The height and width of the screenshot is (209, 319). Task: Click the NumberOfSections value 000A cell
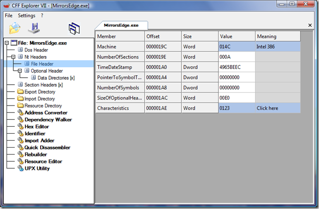[x=237, y=57]
